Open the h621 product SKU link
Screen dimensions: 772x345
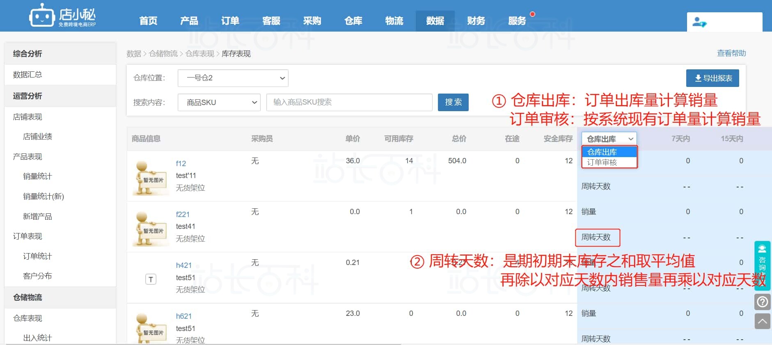183,316
